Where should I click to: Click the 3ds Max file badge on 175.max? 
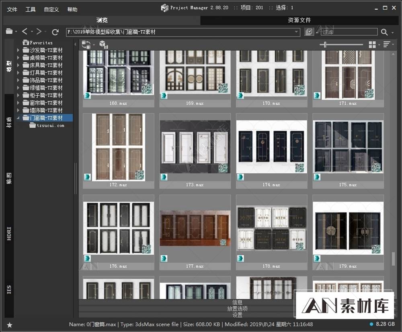[317, 177]
